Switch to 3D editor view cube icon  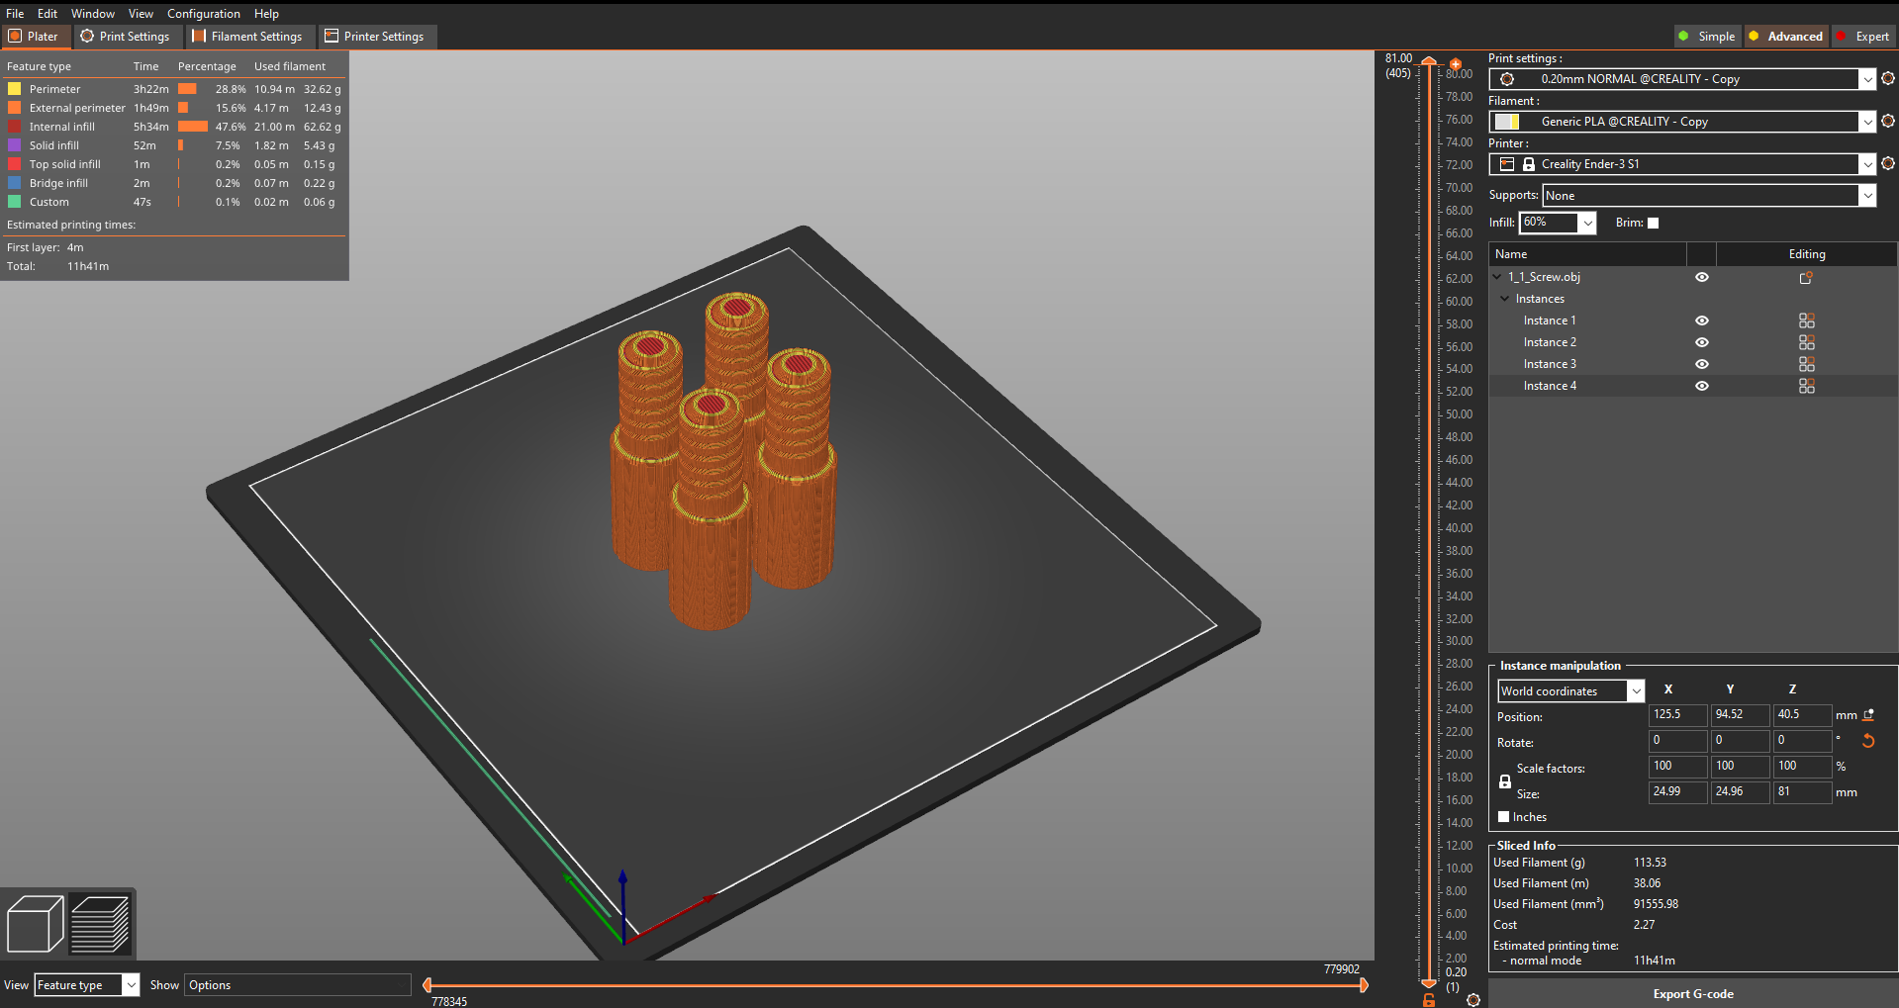point(36,924)
